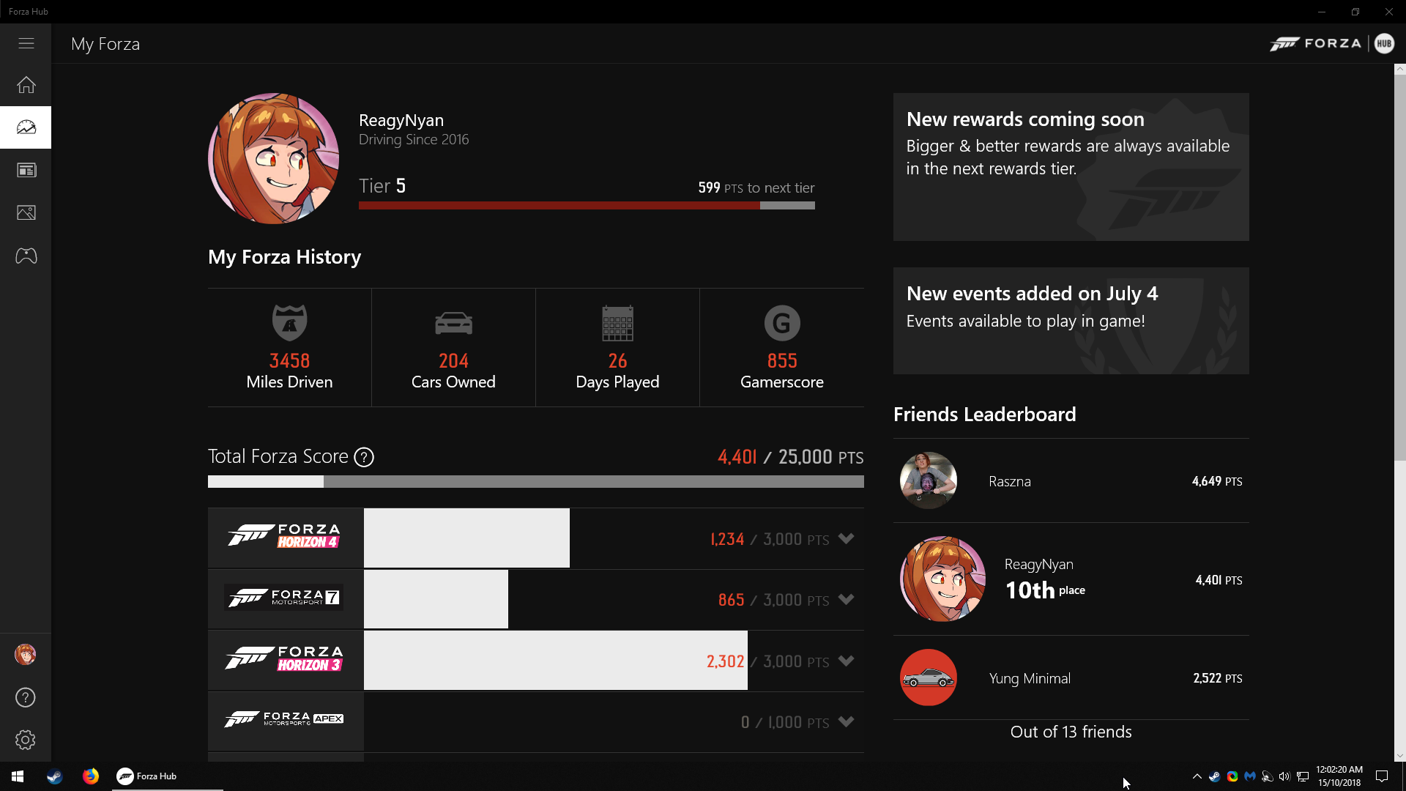Expand the Forza Horizon 4 score row
Viewport: 1406px width, 791px height.
tap(846, 538)
